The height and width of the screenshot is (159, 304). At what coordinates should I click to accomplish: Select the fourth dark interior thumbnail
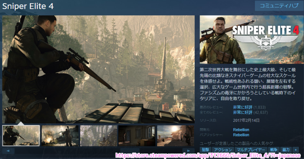tap(137, 136)
